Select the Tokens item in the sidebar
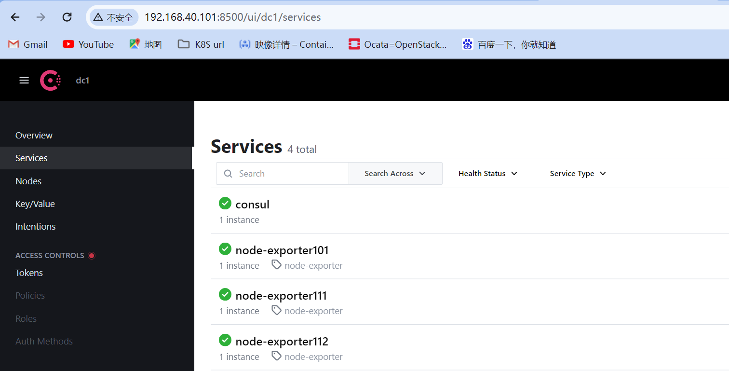Image resolution: width=729 pixels, height=371 pixels. [x=29, y=273]
